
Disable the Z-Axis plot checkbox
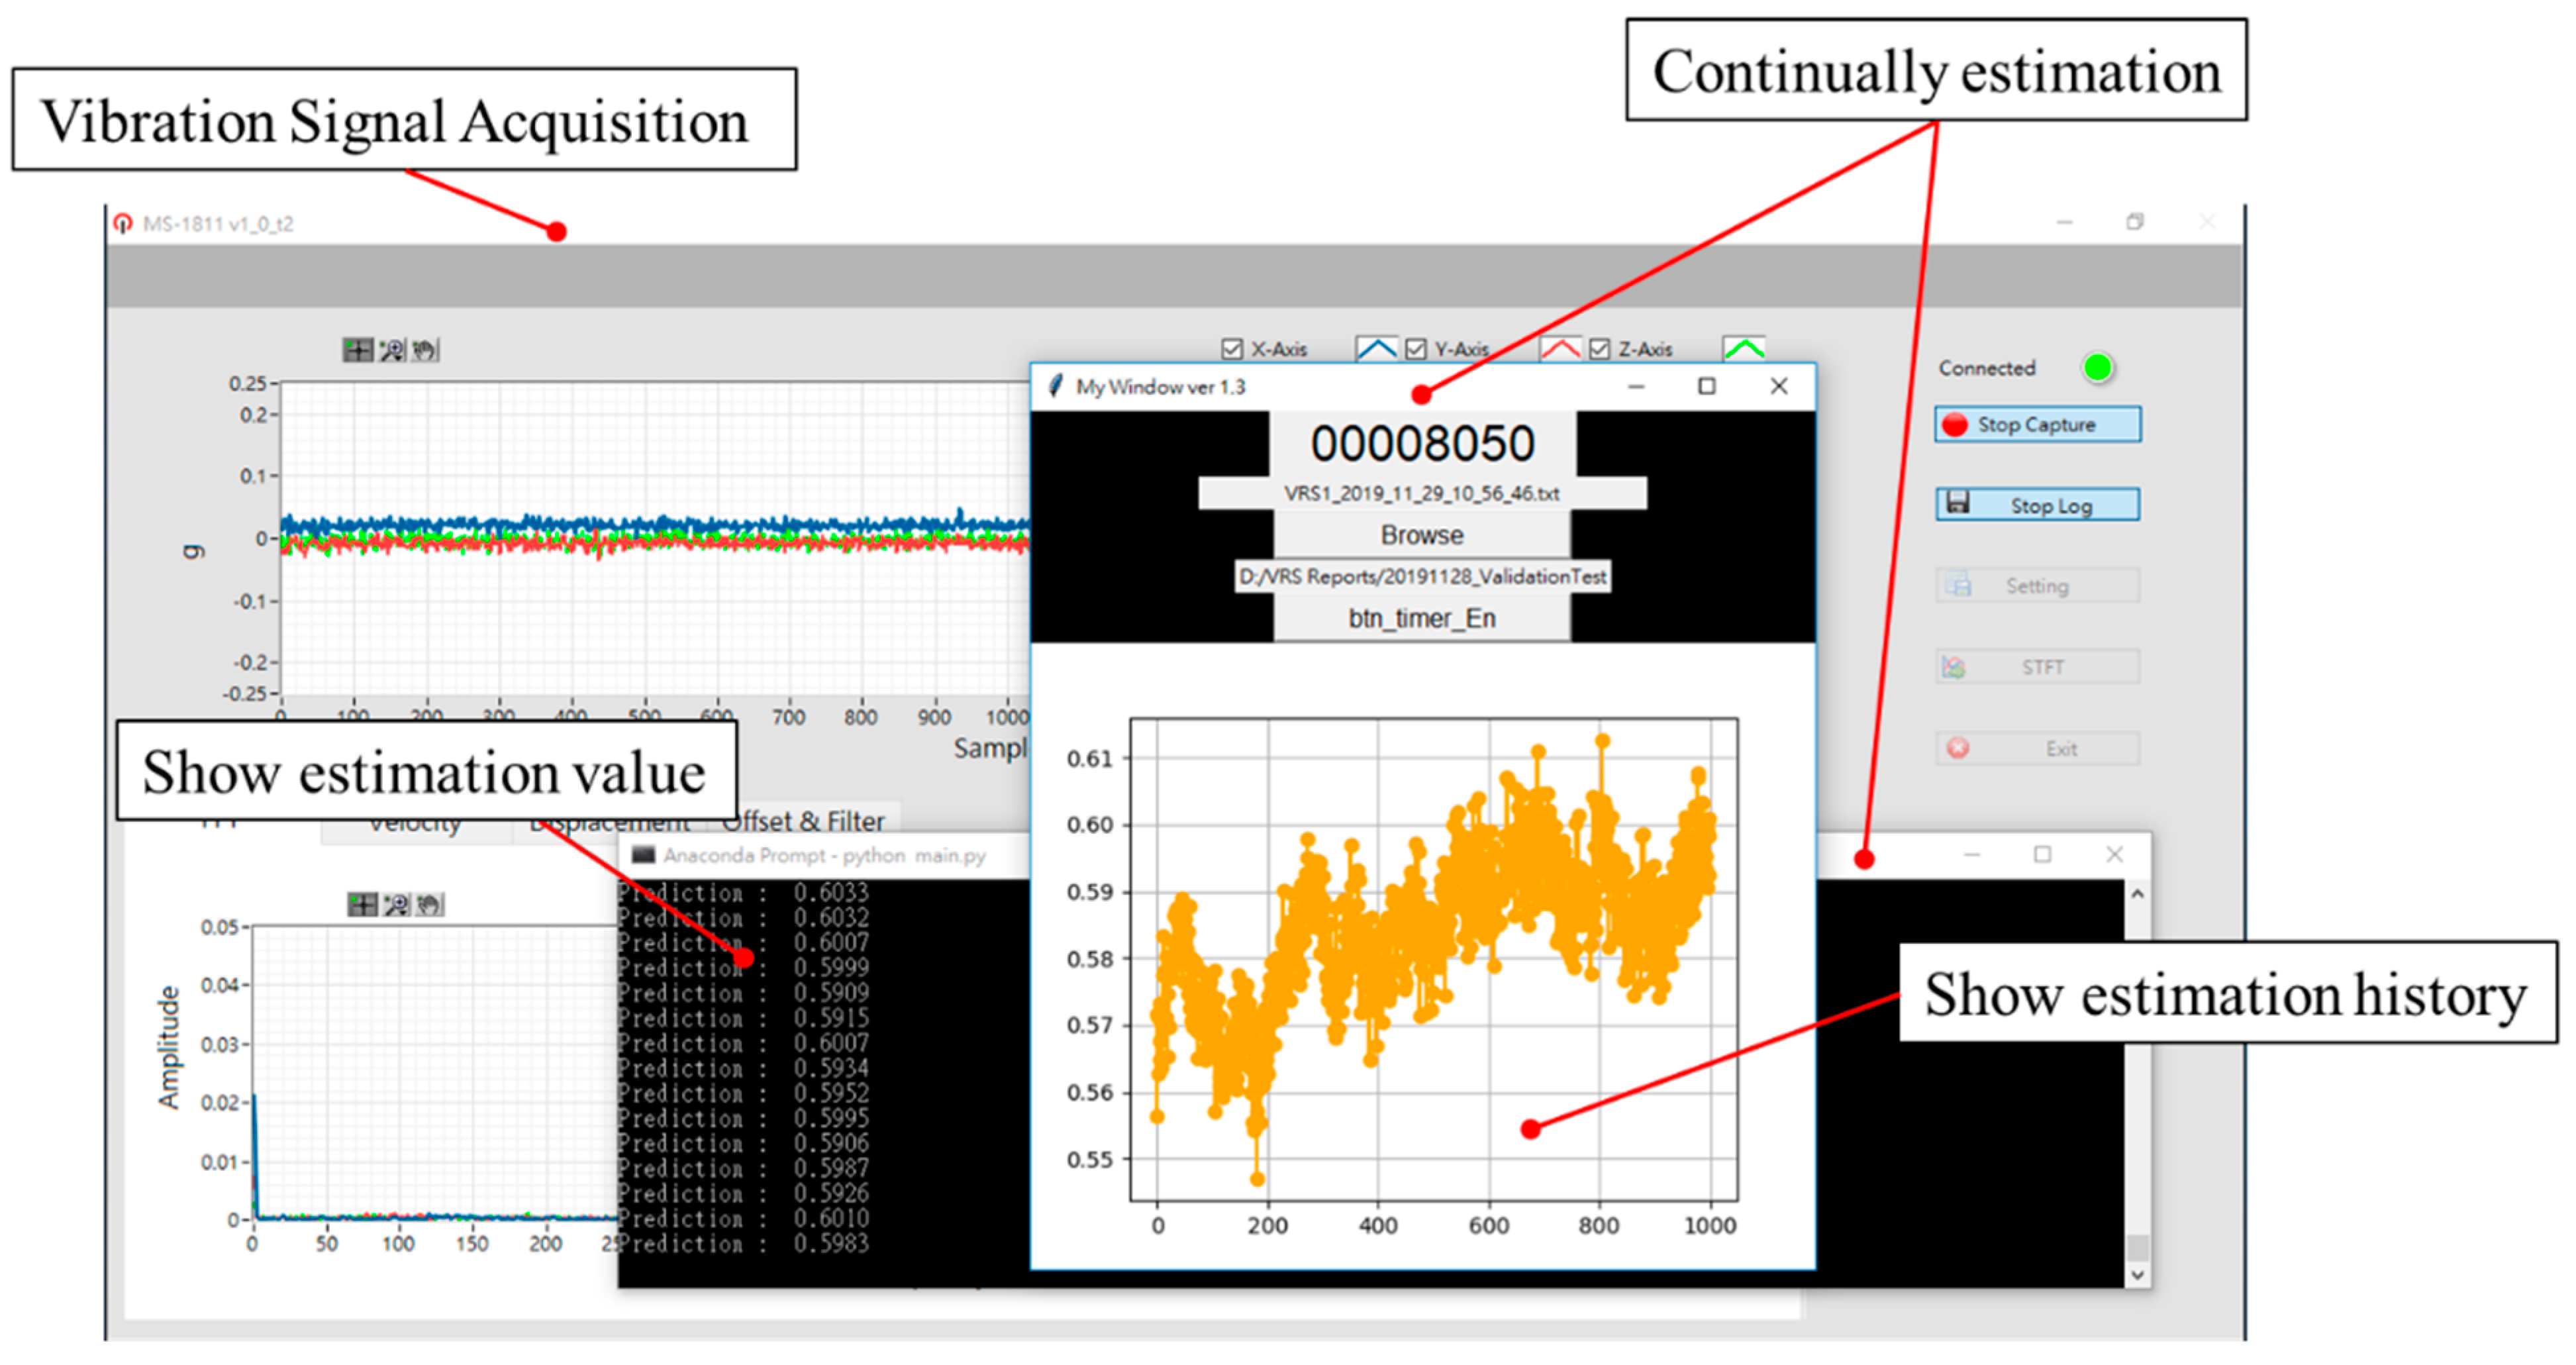pyautogui.click(x=1599, y=349)
